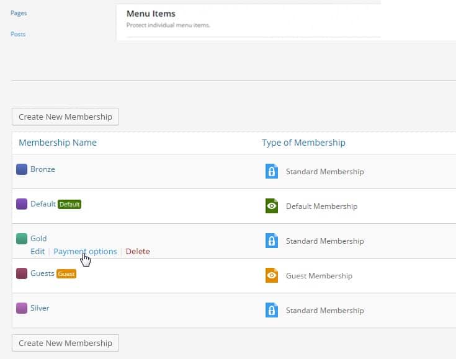Select the Default purple color swatch
456x359 pixels.
pos(22,204)
